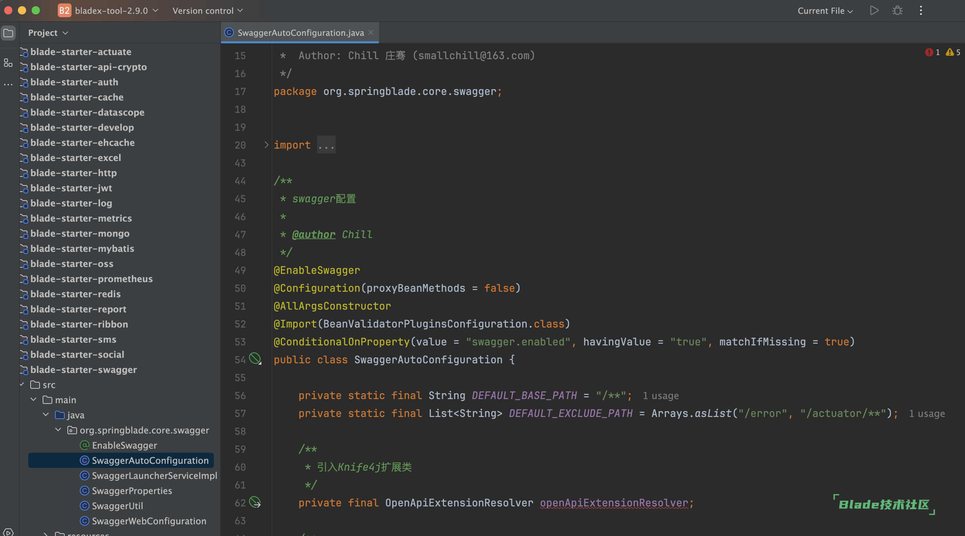Open the EnableSwagger annotation file
The width and height of the screenshot is (965, 536).
pos(124,445)
